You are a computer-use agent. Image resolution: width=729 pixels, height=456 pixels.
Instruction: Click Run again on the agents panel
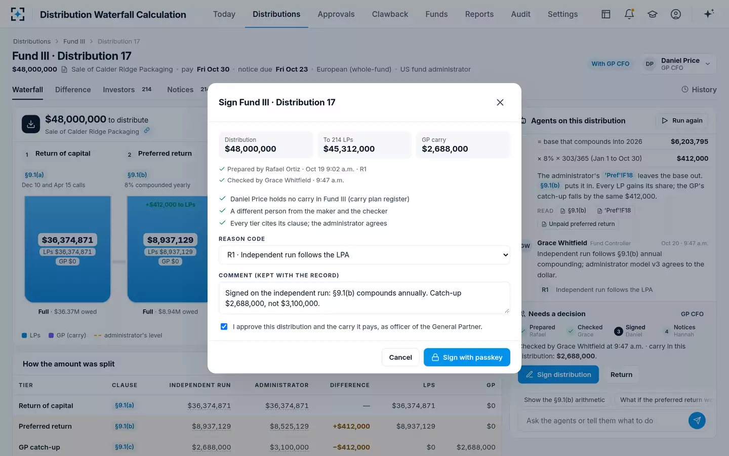click(682, 121)
